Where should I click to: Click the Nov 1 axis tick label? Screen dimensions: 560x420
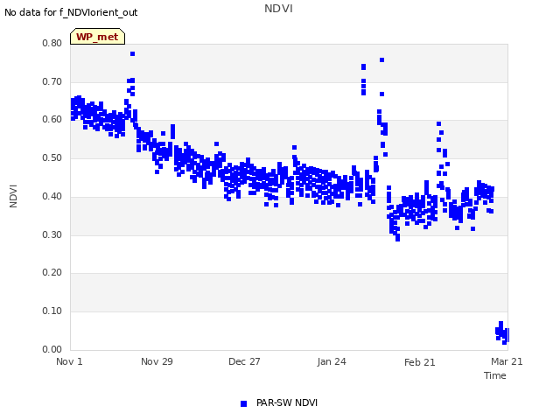click(x=69, y=361)
